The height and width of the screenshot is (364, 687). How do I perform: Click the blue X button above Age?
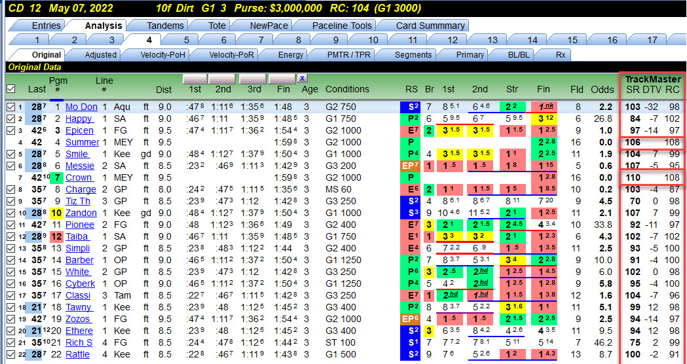[302, 79]
